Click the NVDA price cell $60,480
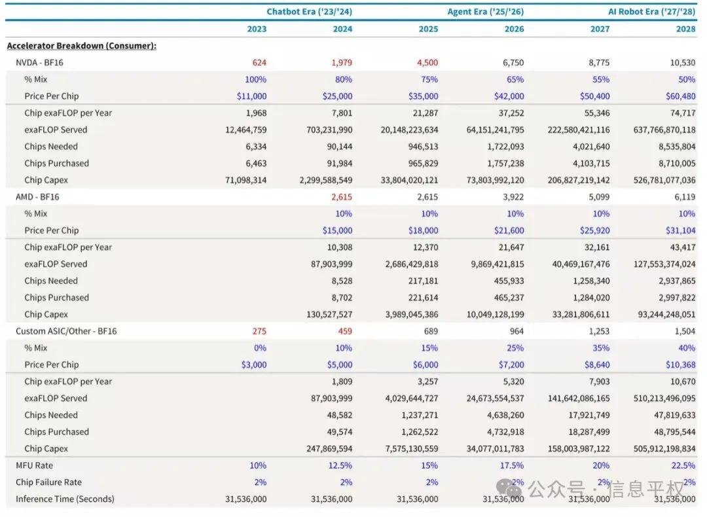The width and height of the screenshot is (707, 517). 681,96
